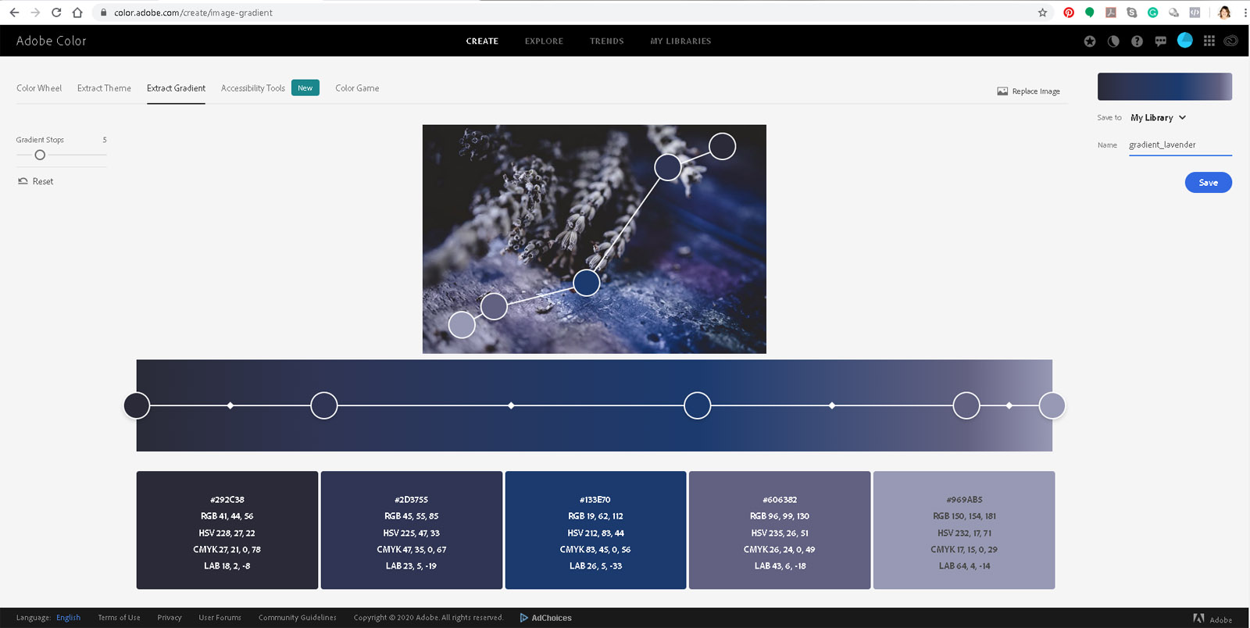
Task: Click the gradient name input field
Action: point(1180,145)
